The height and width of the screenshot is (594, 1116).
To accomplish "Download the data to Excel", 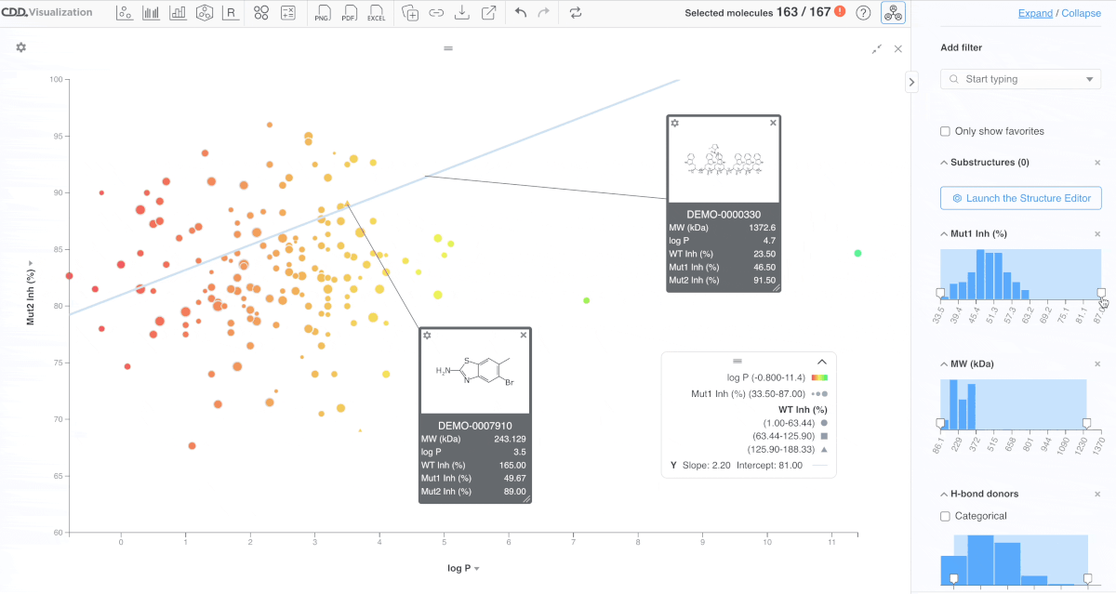I will point(376,13).
